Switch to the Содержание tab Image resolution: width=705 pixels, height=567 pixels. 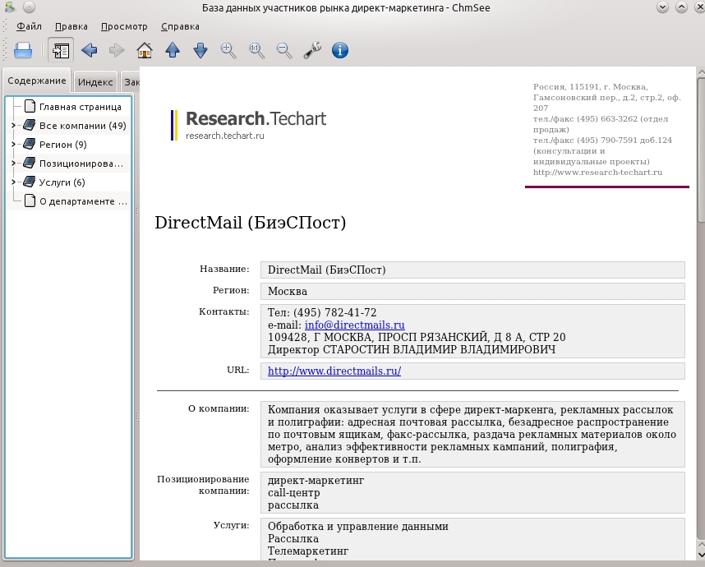point(37,81)
